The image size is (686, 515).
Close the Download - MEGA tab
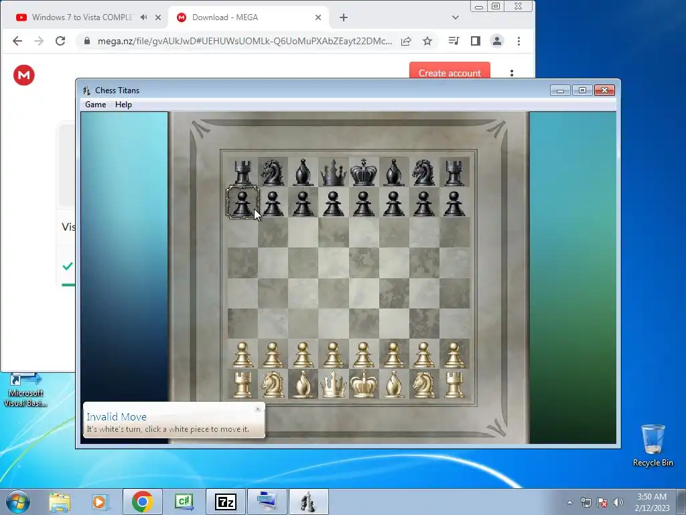tap(318, 17)
